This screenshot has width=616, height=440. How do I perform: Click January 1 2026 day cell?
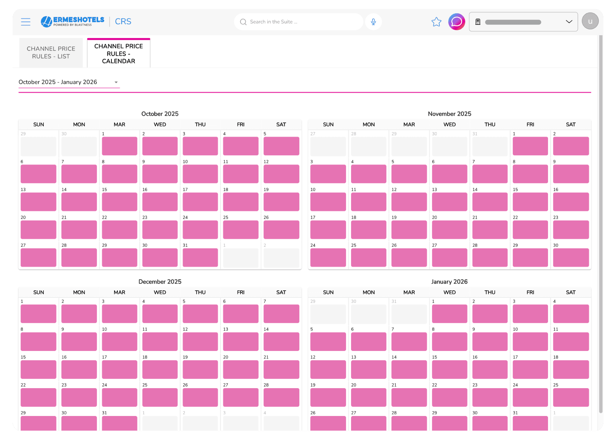pos(449,313)
